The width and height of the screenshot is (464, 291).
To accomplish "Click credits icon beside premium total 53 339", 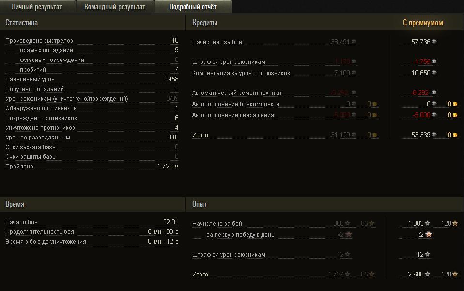I will click(x=434, y=135).
